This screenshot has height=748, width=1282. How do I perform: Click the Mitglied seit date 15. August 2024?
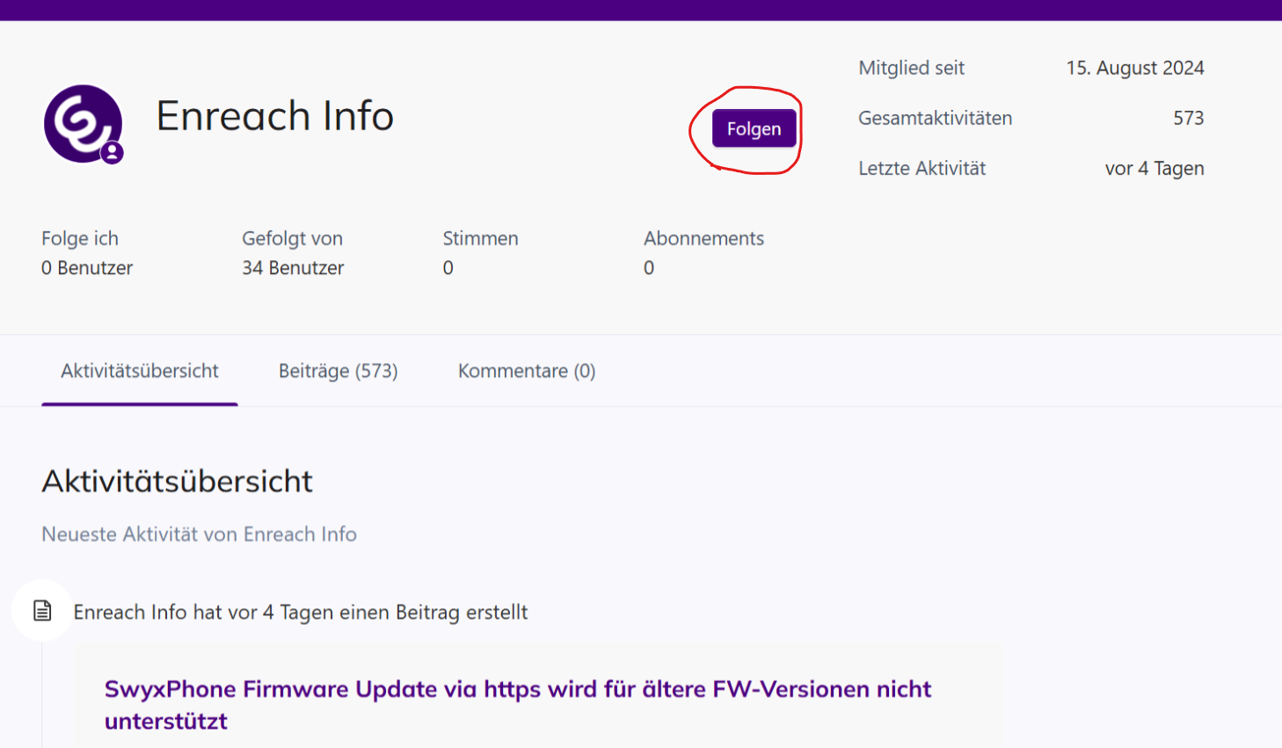(x=1134, y=68)
